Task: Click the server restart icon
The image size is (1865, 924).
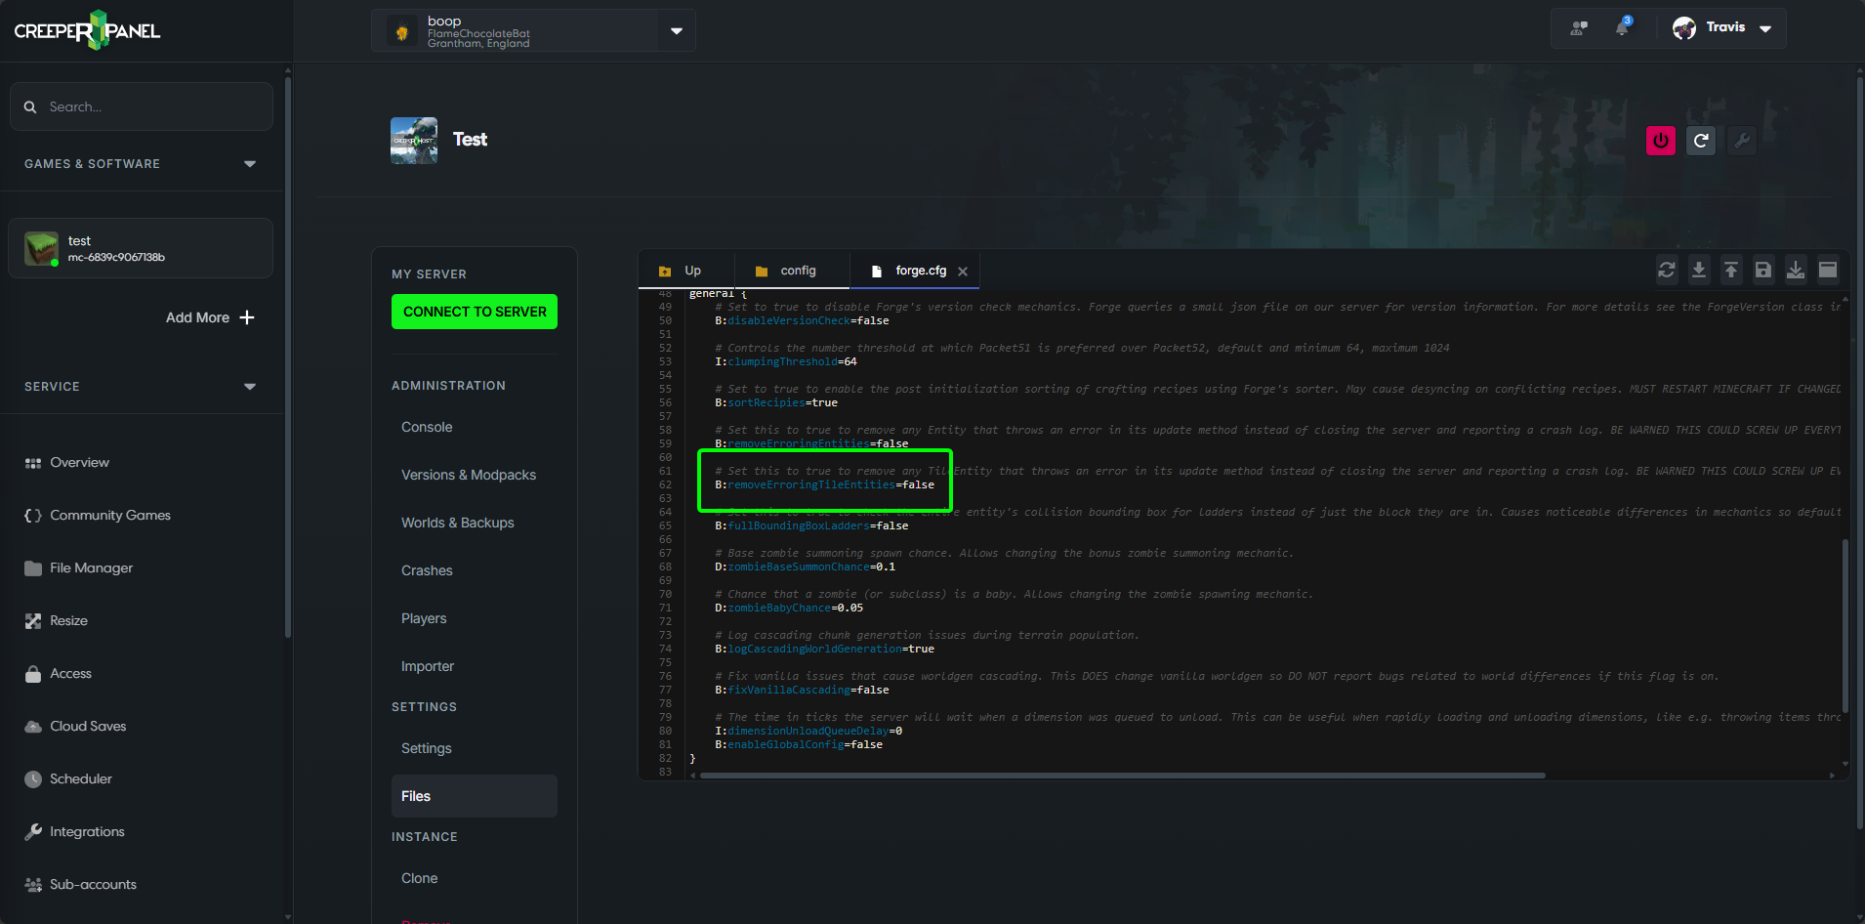Action: click(x=1700, y=141)
